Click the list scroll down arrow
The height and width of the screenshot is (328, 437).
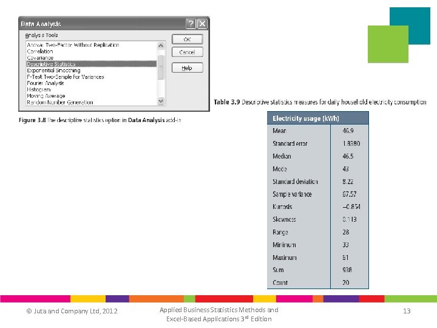(161, 101)
